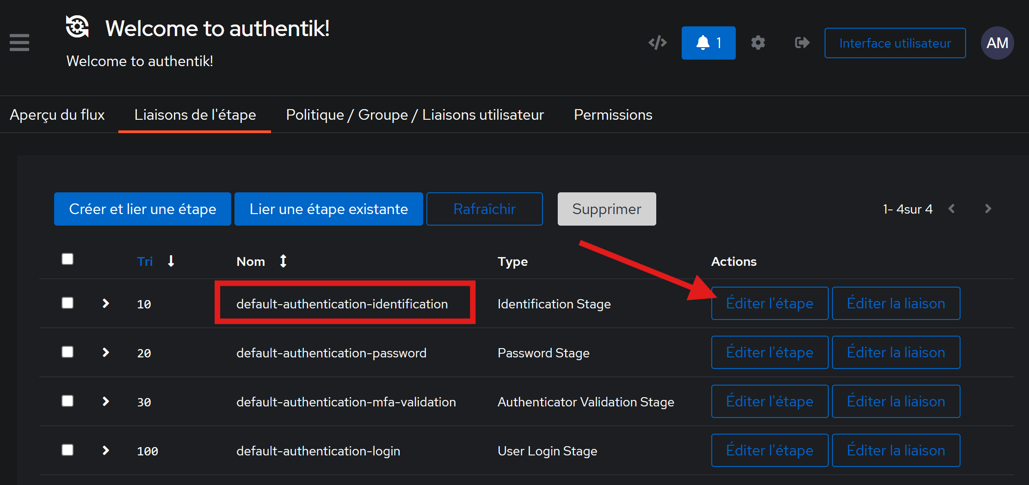
Task: Check the default-authentication-login row checkbox
Action: [68, 450]
